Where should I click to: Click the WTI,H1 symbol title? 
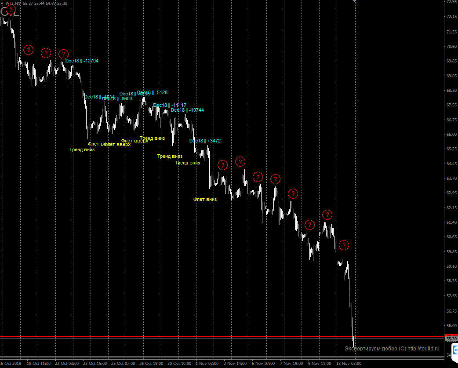pos(13,3)
